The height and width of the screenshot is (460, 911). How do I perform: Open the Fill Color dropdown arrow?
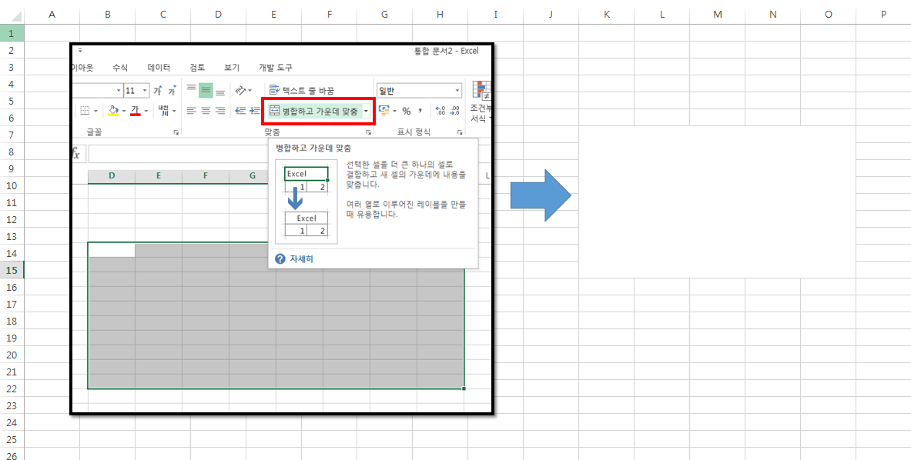click(x=124, y=111)
